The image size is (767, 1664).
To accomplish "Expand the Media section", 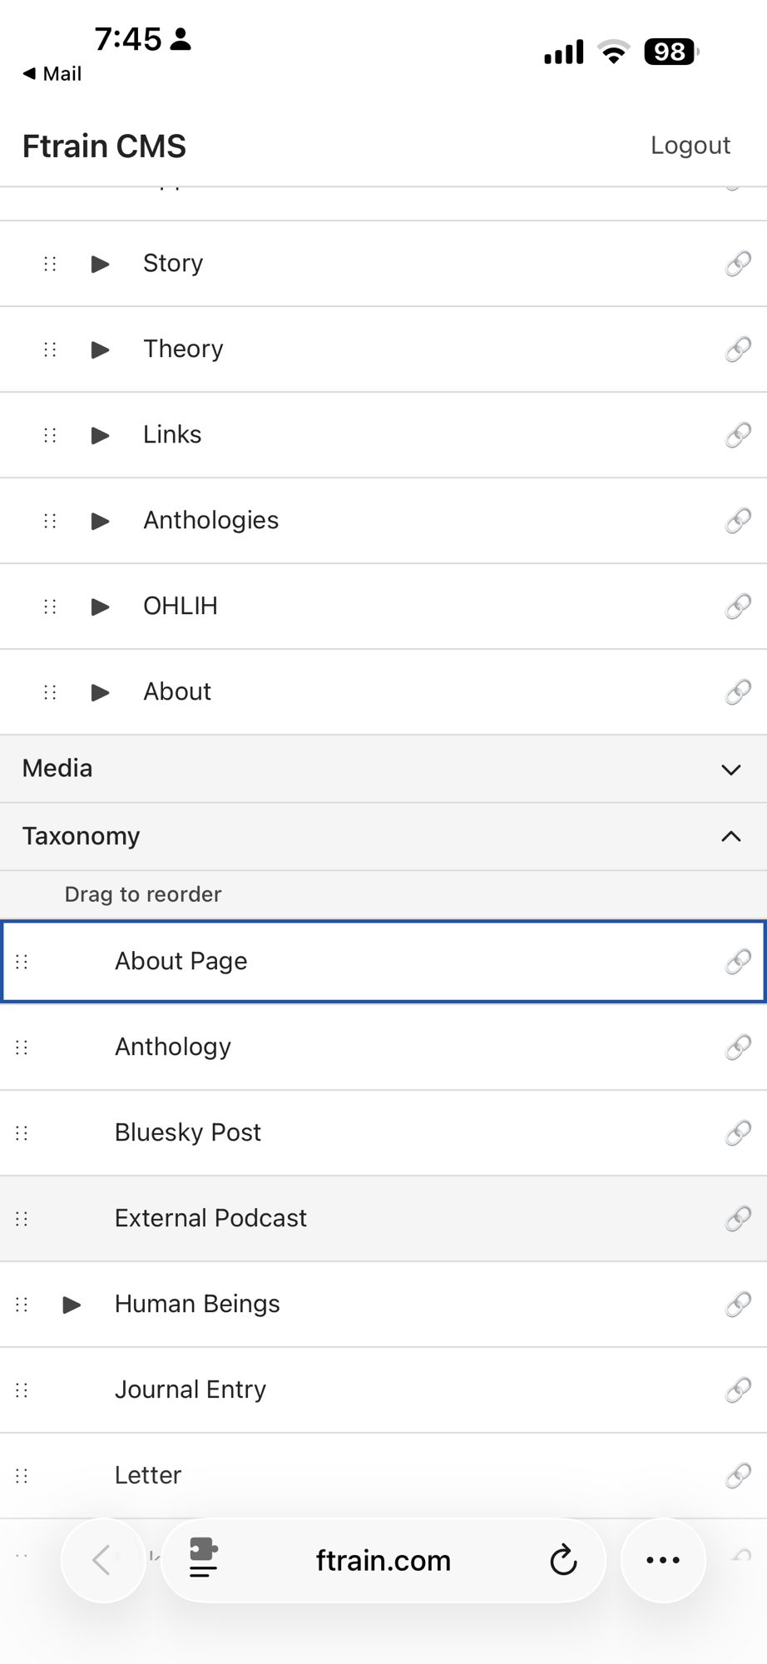I will coord(730,770).
